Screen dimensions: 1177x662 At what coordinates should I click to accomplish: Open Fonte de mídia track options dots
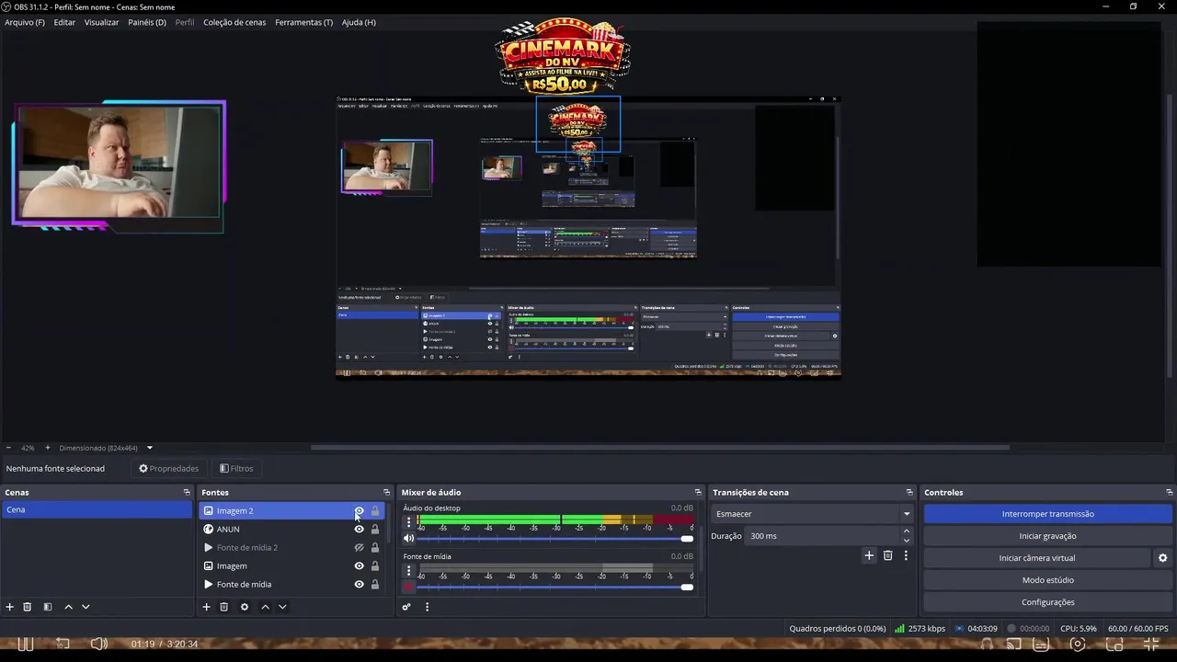tap(409, 570)
